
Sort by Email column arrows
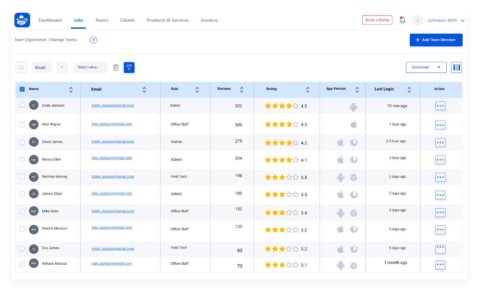tap(144, 90)
